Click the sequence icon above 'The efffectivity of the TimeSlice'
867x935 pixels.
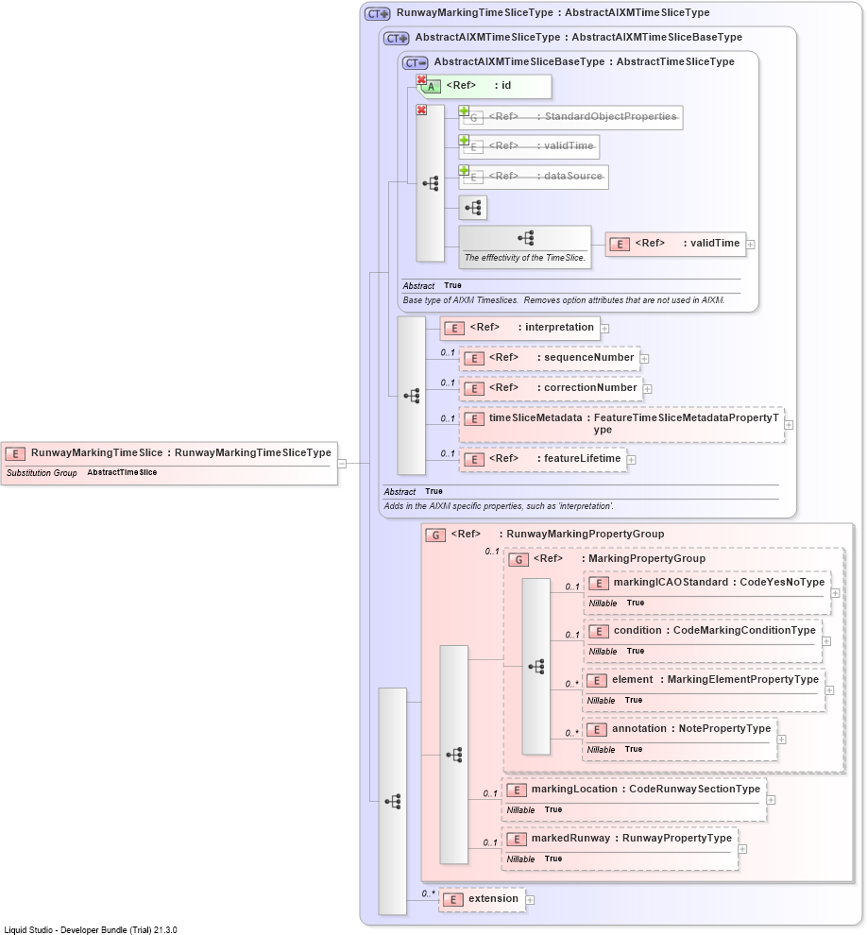(525, 239)
